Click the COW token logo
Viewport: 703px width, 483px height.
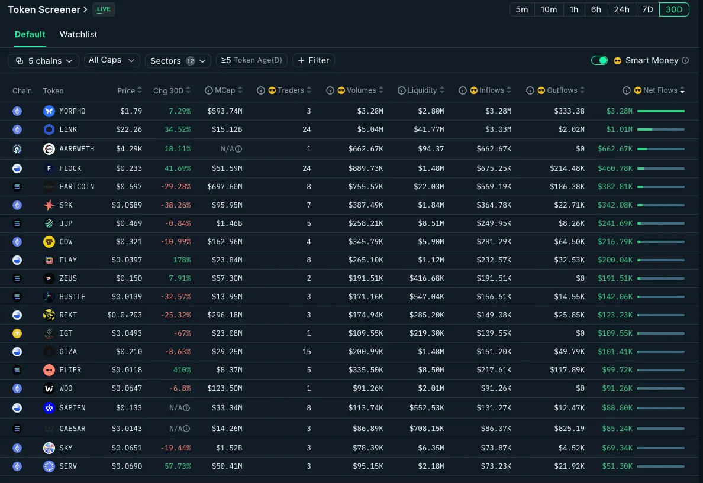(49, 241)
